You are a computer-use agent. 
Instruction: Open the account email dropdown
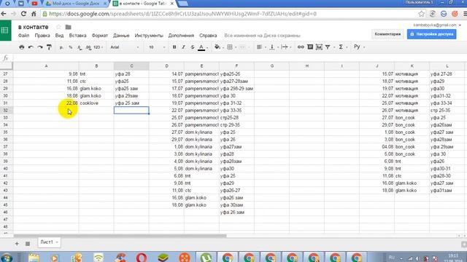tap(437, 25)
